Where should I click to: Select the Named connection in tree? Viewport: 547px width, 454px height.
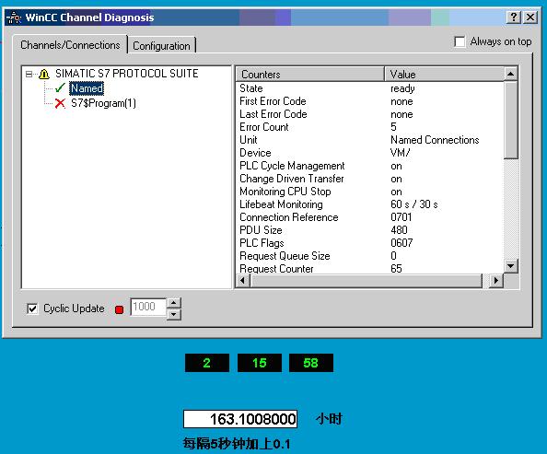tap(87, 88)
